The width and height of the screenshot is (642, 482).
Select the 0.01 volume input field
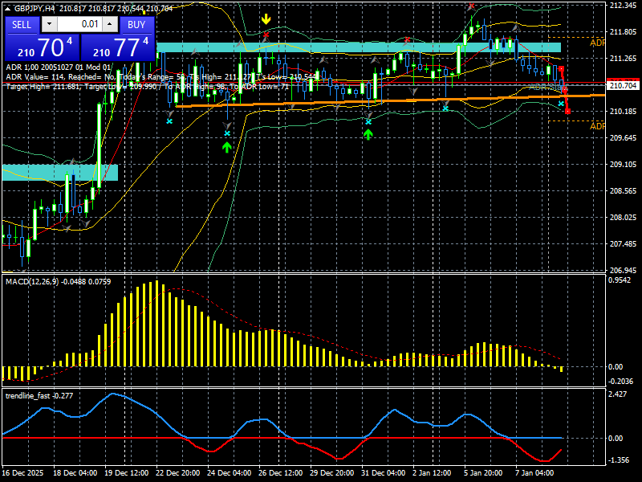(x=79, y=24)
